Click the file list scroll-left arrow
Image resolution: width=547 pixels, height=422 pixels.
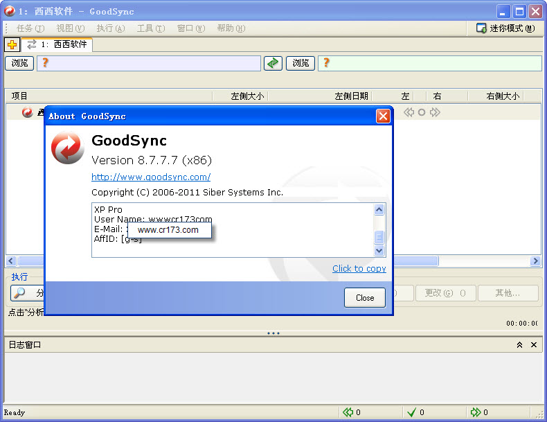[11, 261]
